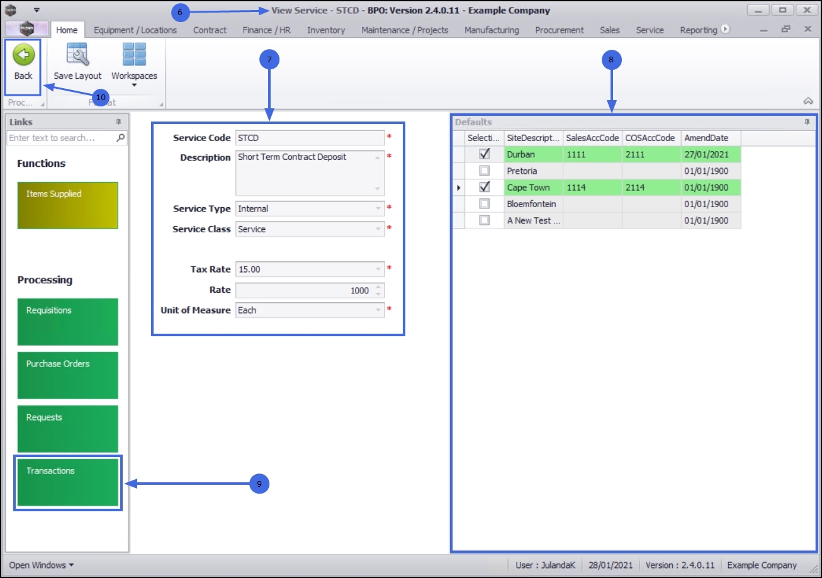
Task: Click the search magnifier in Links panel
Action: click(121, 138)
